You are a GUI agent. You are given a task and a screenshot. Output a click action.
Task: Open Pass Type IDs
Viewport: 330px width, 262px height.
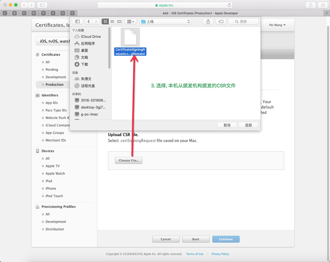tap(56, 110)
